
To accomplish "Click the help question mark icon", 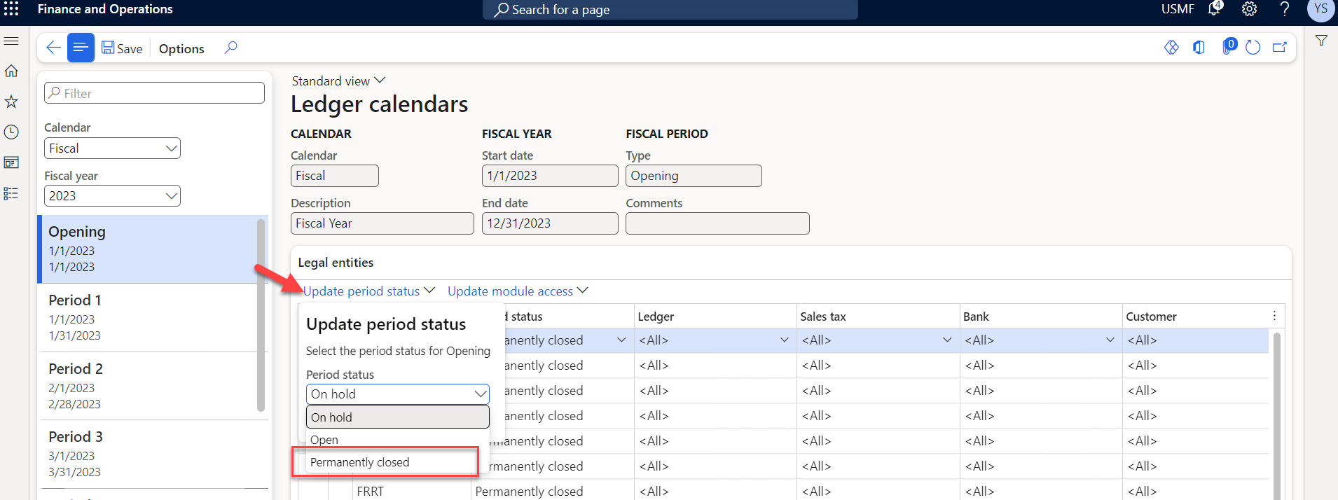I will (x=1284, y=9).
